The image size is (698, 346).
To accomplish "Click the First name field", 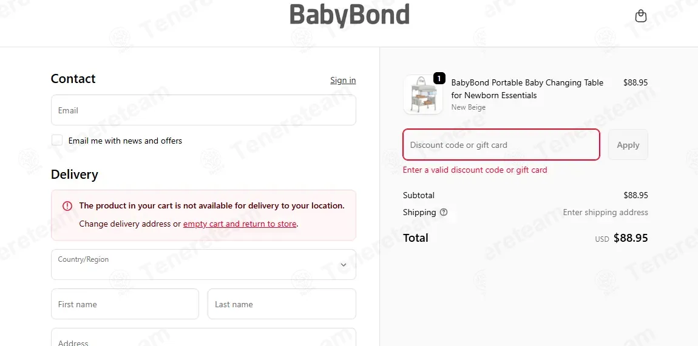I will click(x=125, y=304).
